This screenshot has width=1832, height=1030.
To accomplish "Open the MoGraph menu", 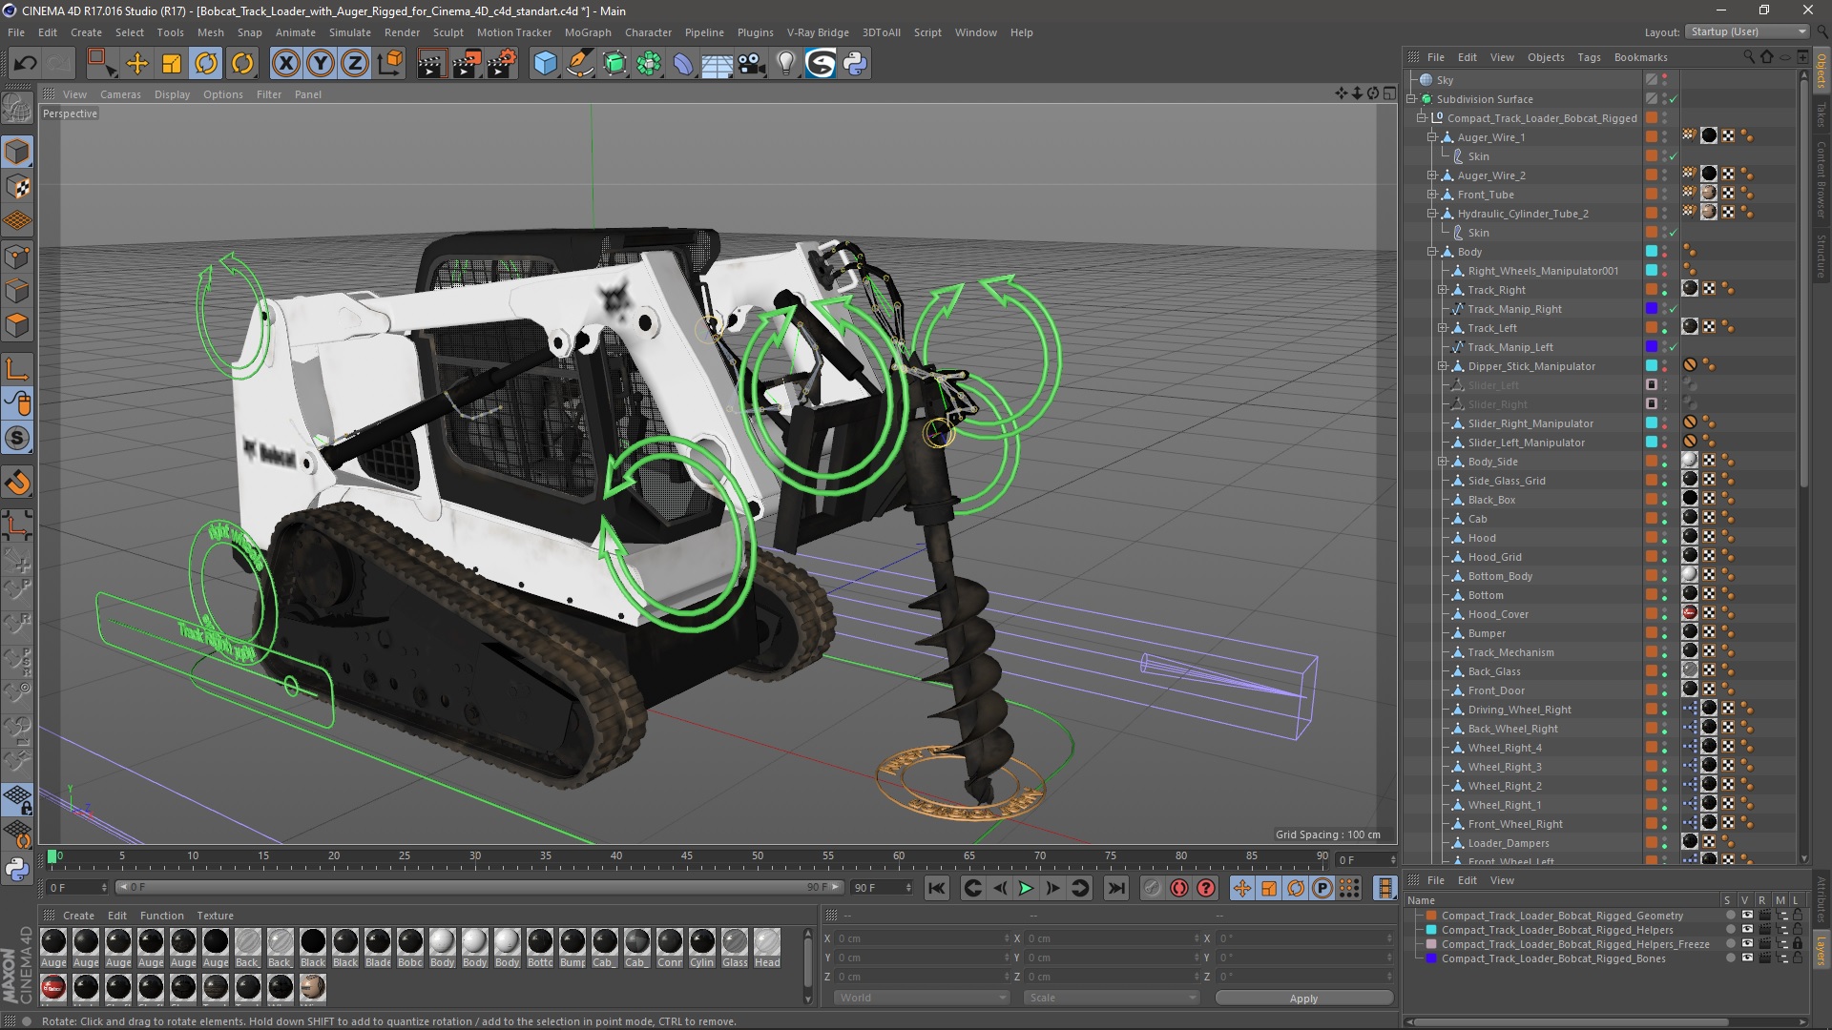I will point(587,32).
